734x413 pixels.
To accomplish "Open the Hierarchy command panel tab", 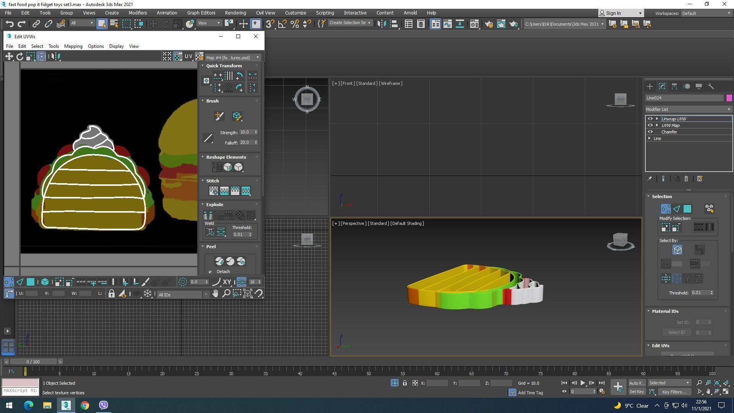I will tap(674, 86).
